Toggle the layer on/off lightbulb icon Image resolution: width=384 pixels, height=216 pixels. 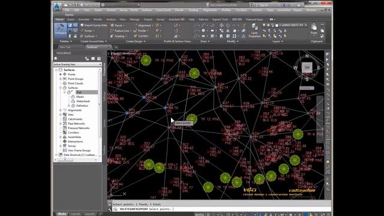[264, 25]
